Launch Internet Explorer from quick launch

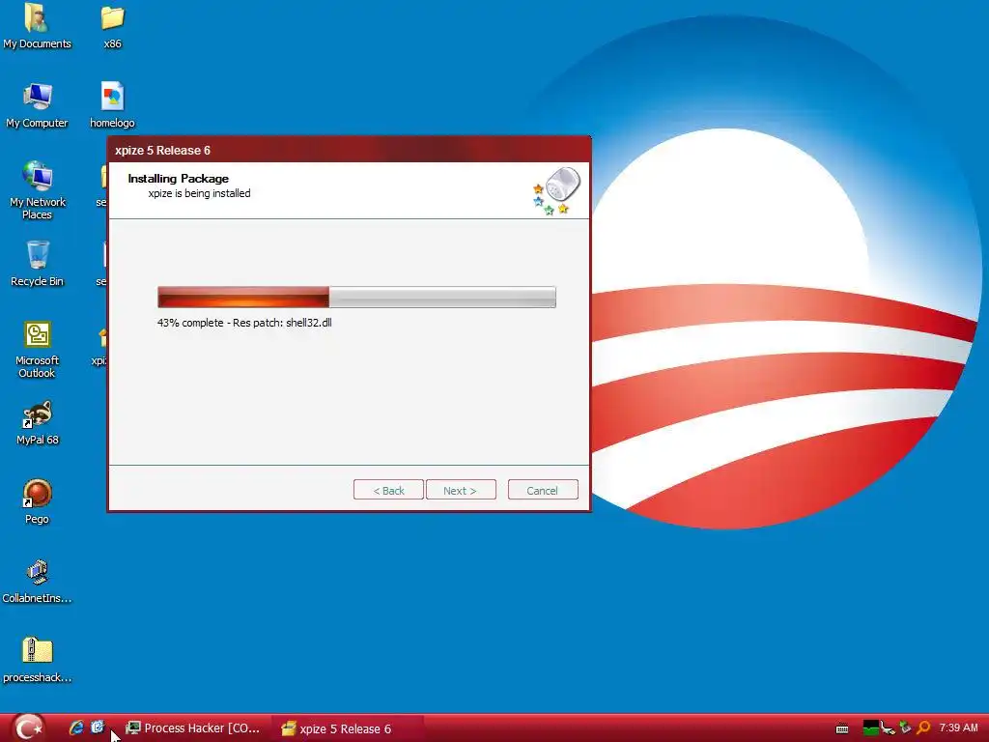coord(76,728)
